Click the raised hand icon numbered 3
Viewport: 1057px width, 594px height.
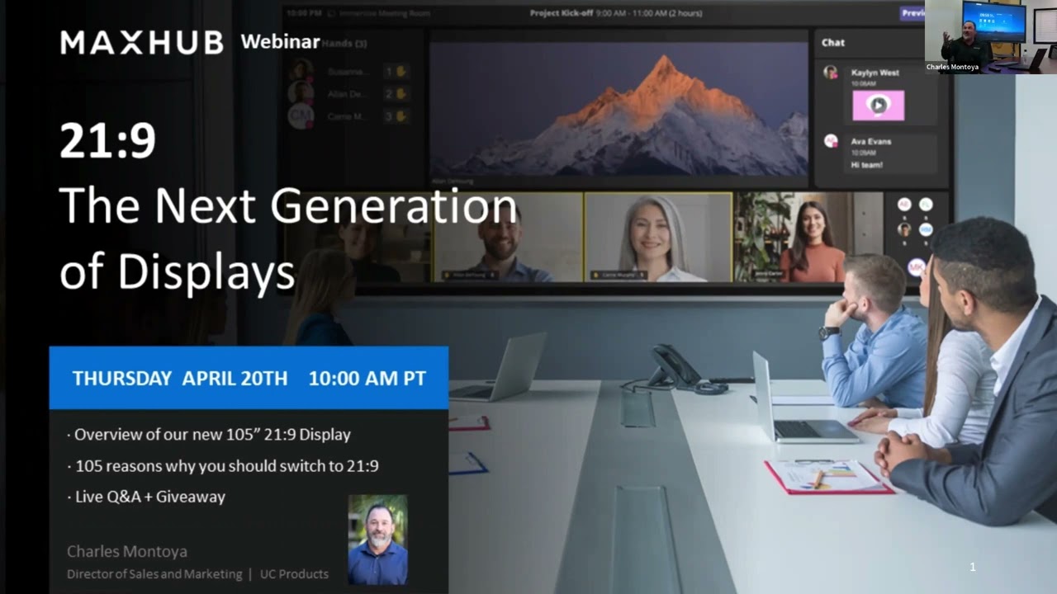point(401,116)
